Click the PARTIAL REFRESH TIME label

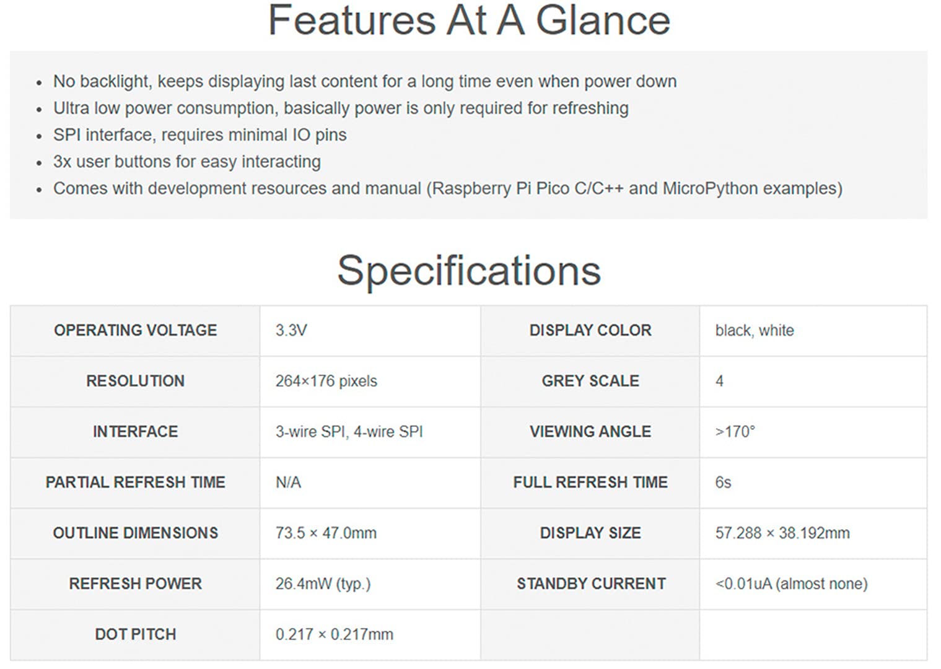pyautogui.click(x=136, y=483)
